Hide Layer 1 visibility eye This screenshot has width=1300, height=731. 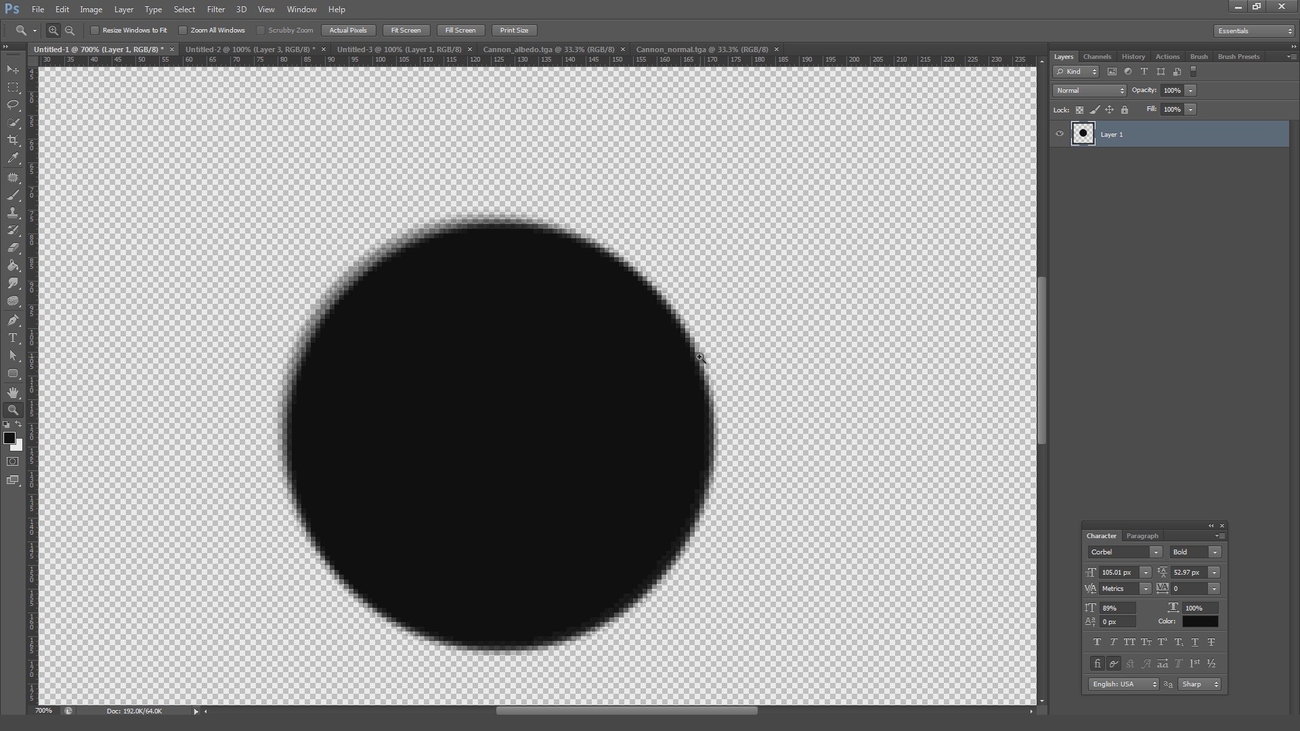(1060, 134)
